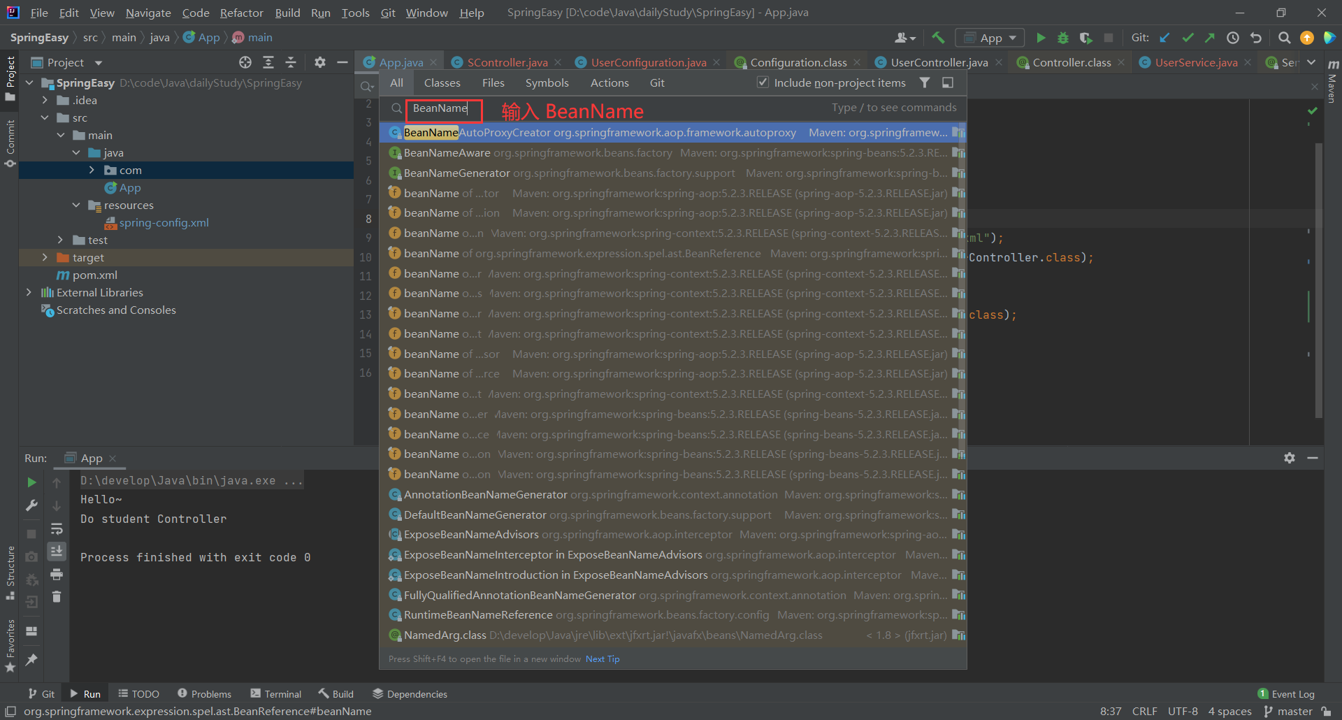Clear Run console with trash icon
The image size is (1342, 720).
point(57,597)
